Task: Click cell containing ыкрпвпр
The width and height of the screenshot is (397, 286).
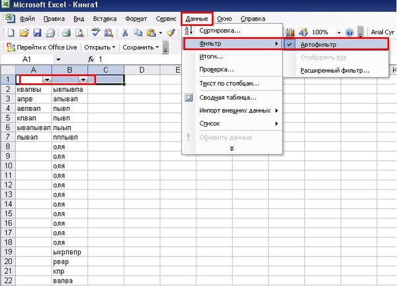Action: click(69, 252)
